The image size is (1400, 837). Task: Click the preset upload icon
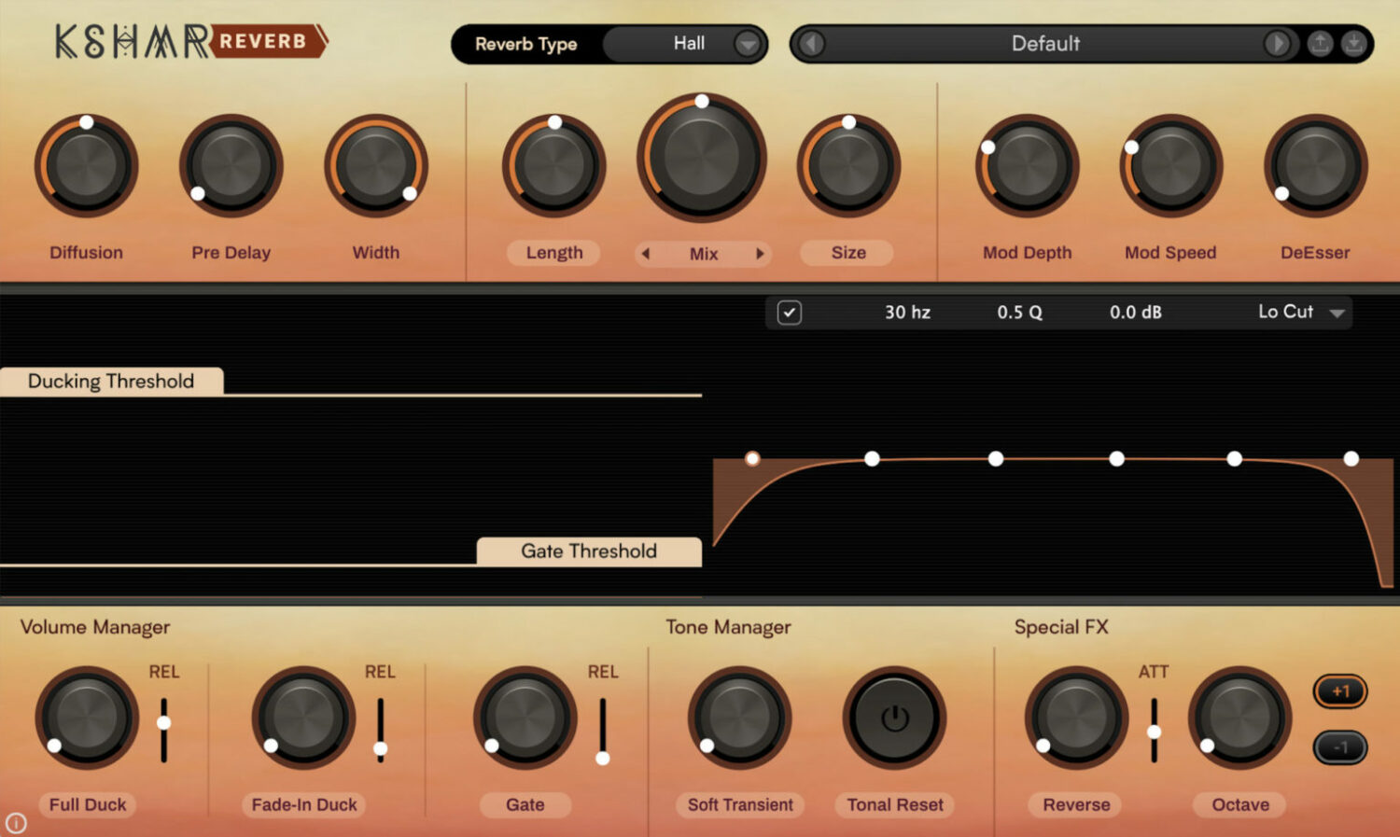click(x=1320, y=44)
